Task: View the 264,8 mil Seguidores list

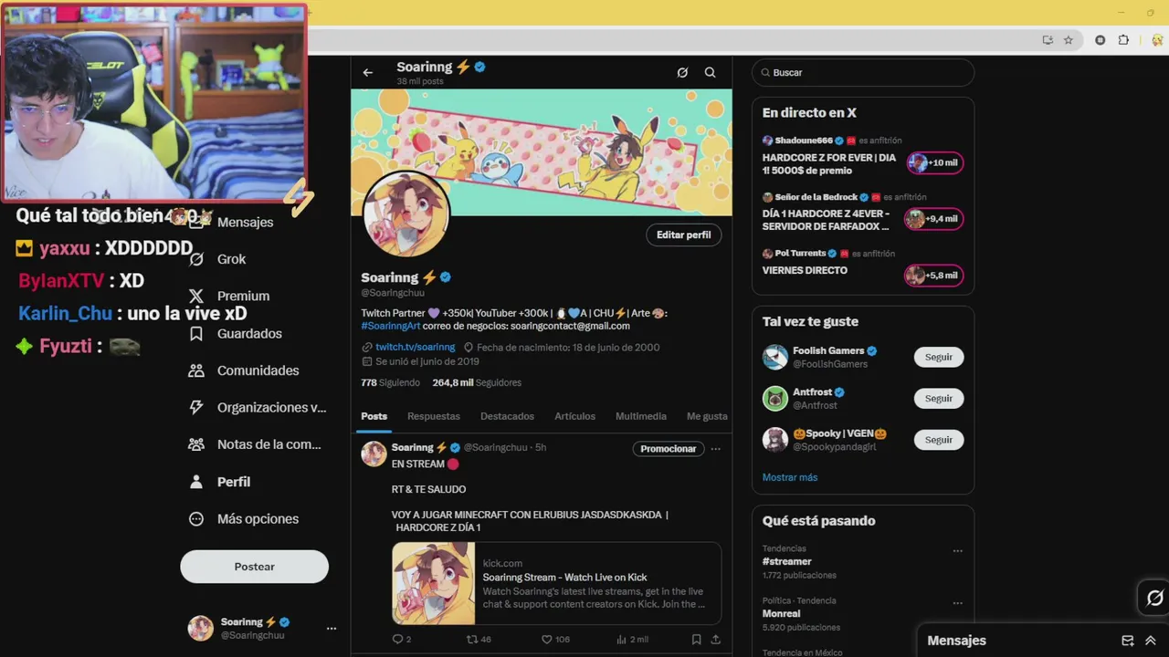Action: pyautogui.click(x=477, y=383)
